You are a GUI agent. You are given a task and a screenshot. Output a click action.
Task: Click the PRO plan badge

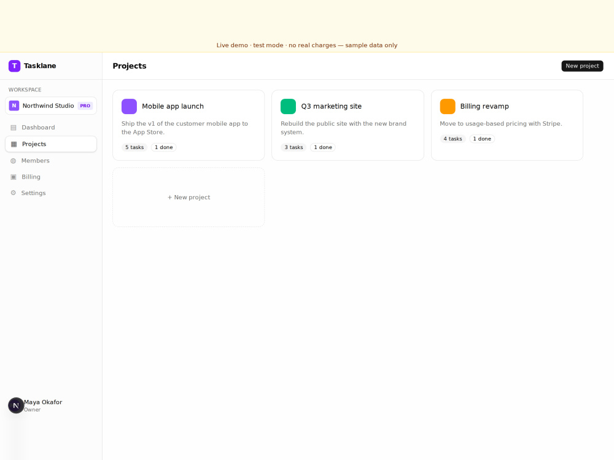tap(85, 105)
